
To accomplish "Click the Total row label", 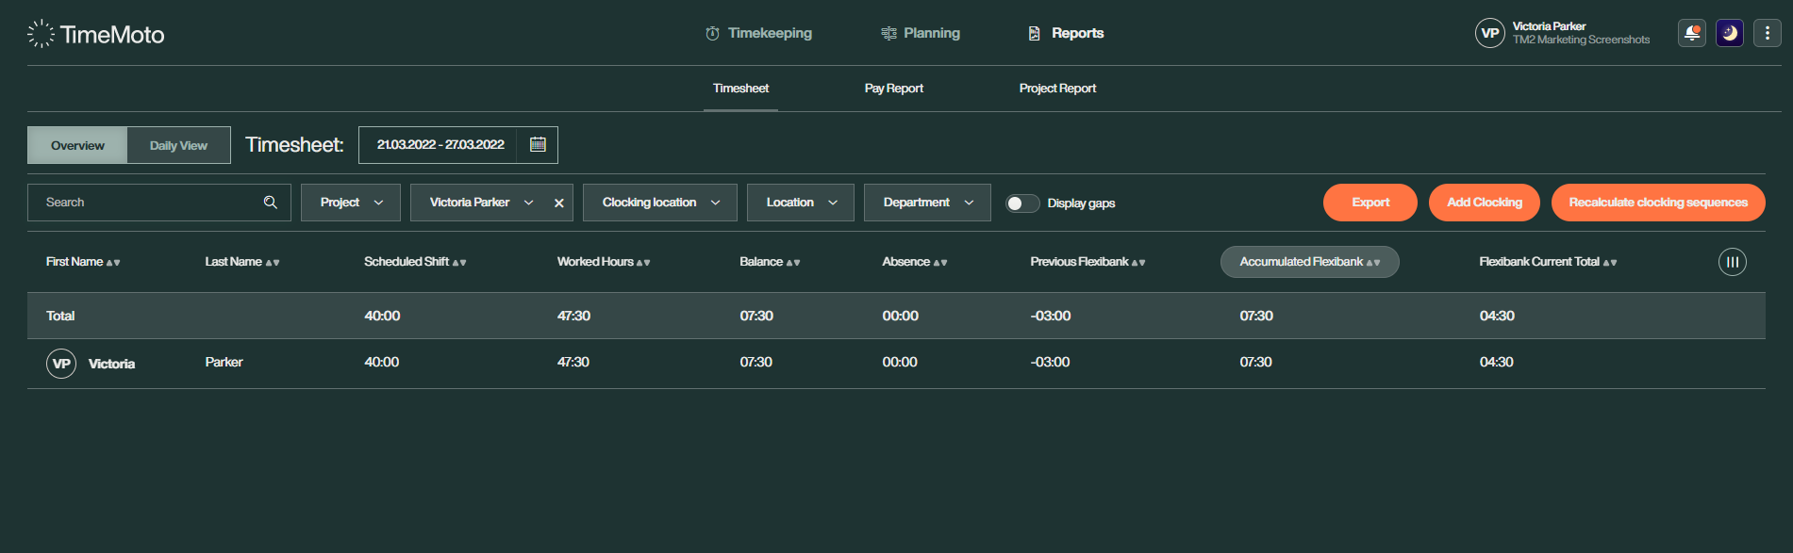I will [x=60, y=316].
